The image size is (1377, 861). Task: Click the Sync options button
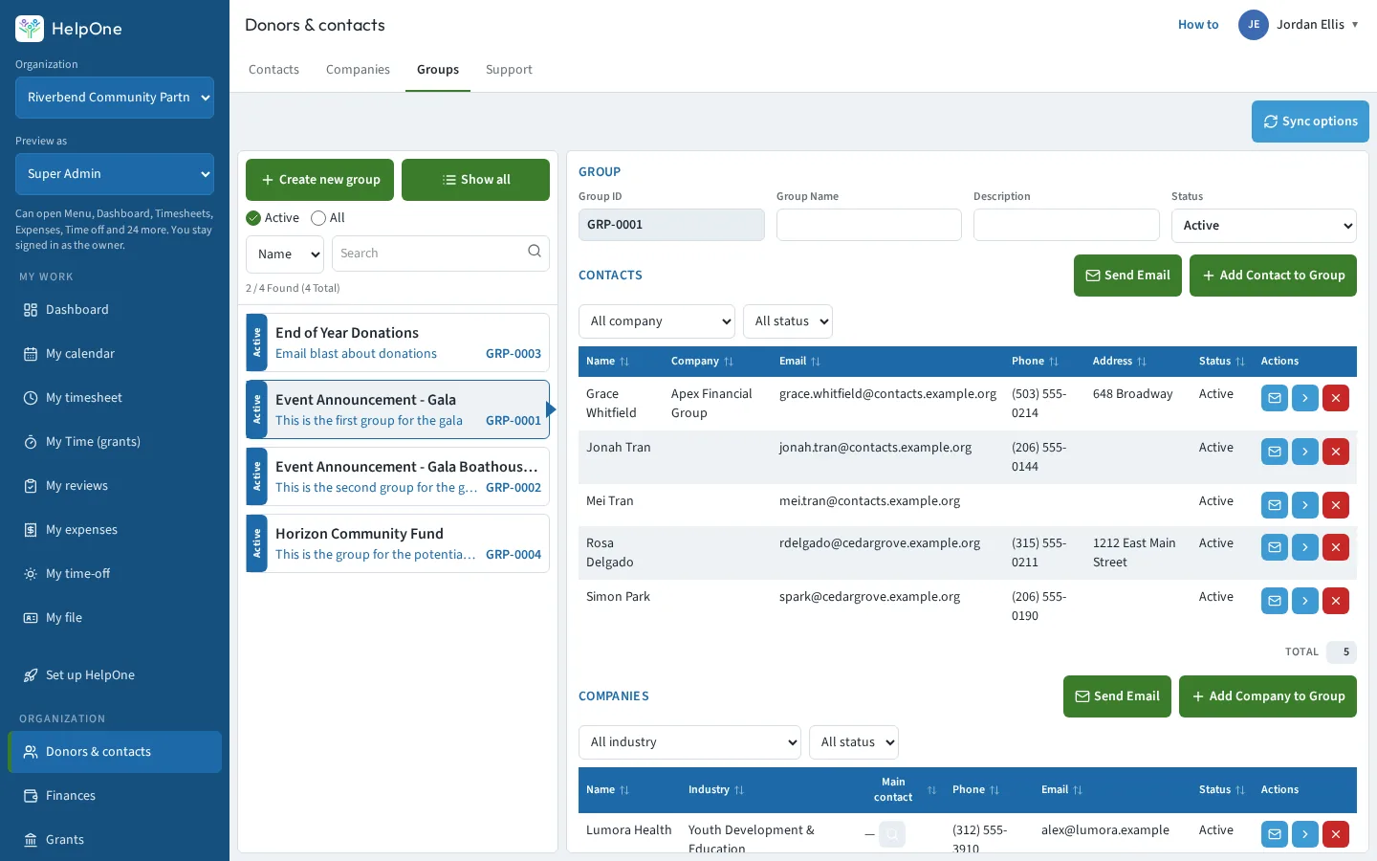1310,121
